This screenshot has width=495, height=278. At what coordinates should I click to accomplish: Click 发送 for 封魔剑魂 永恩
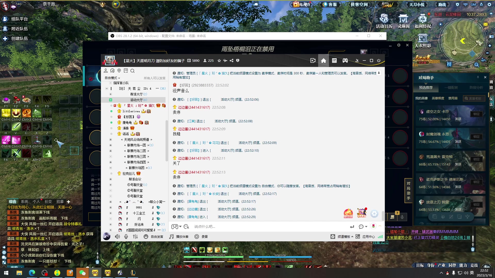[458, 142]
